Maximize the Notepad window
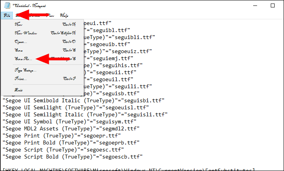 [273, 5]
